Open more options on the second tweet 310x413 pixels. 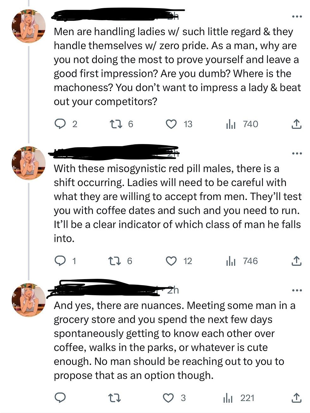pyautogui.click(x=297, y=153)
